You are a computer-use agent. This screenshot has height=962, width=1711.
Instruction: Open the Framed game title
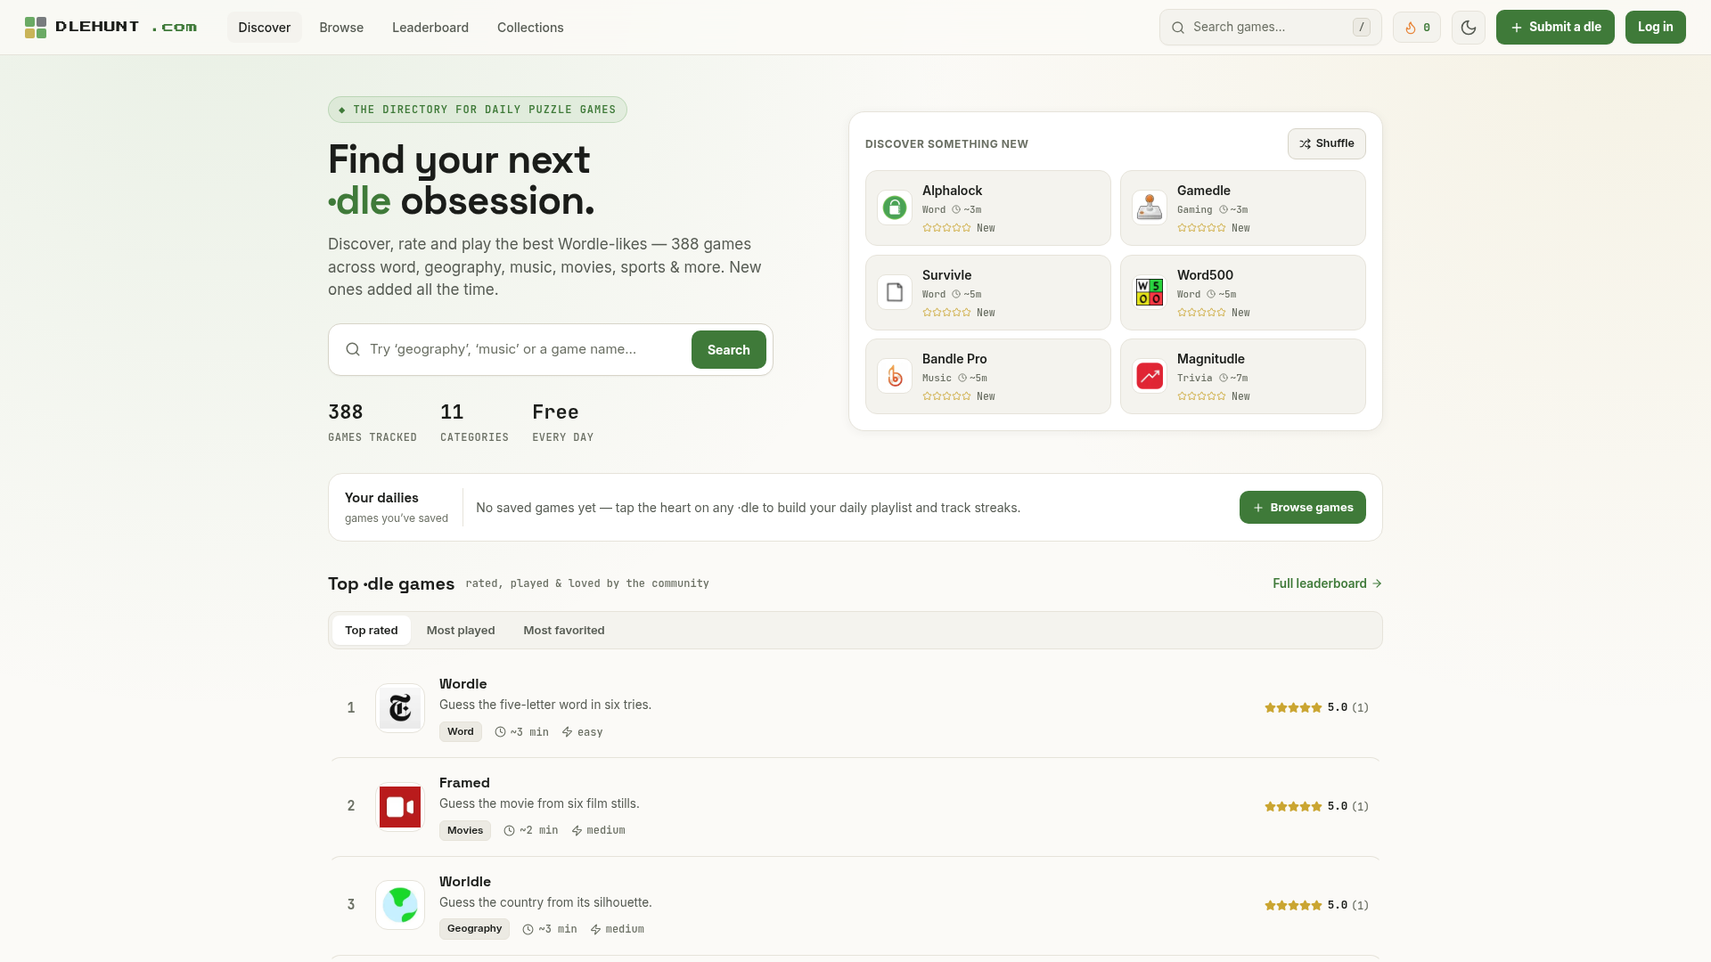click(x=464, y=783)
